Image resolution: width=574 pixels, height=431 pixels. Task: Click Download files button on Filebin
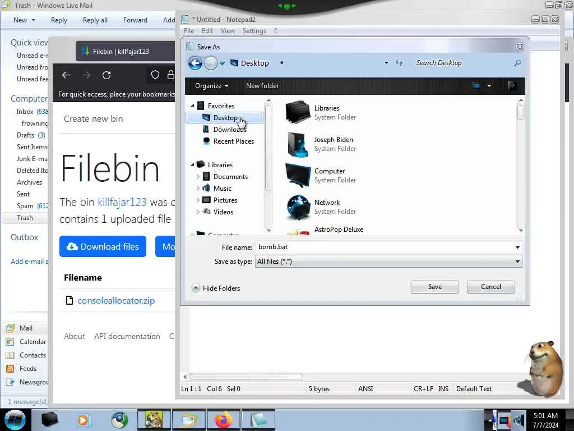tap(103, 247)
